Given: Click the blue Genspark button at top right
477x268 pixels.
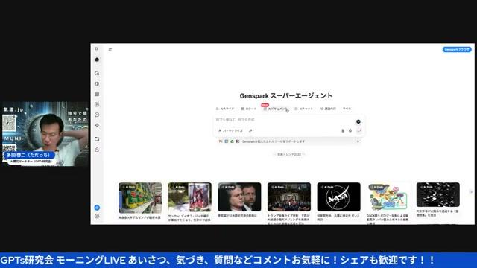Looking at the screenshot, I should point(457,49).
